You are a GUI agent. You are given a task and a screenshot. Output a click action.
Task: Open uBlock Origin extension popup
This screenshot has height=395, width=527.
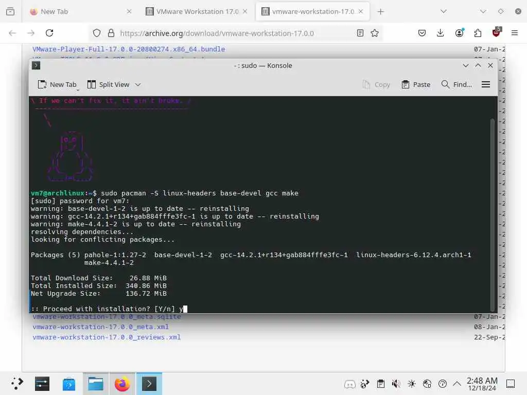(x=497, y=32)
